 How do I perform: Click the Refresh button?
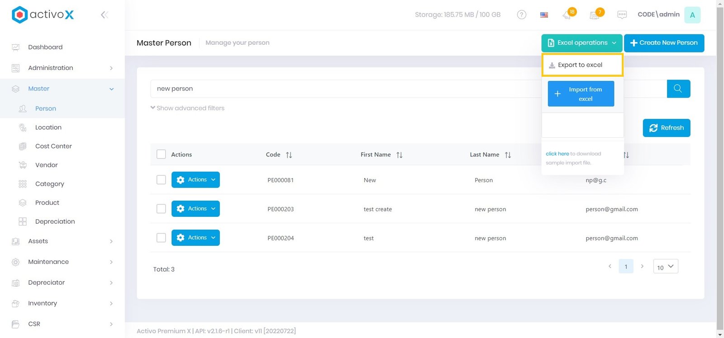pyautogui.click(x=666, y=128)
